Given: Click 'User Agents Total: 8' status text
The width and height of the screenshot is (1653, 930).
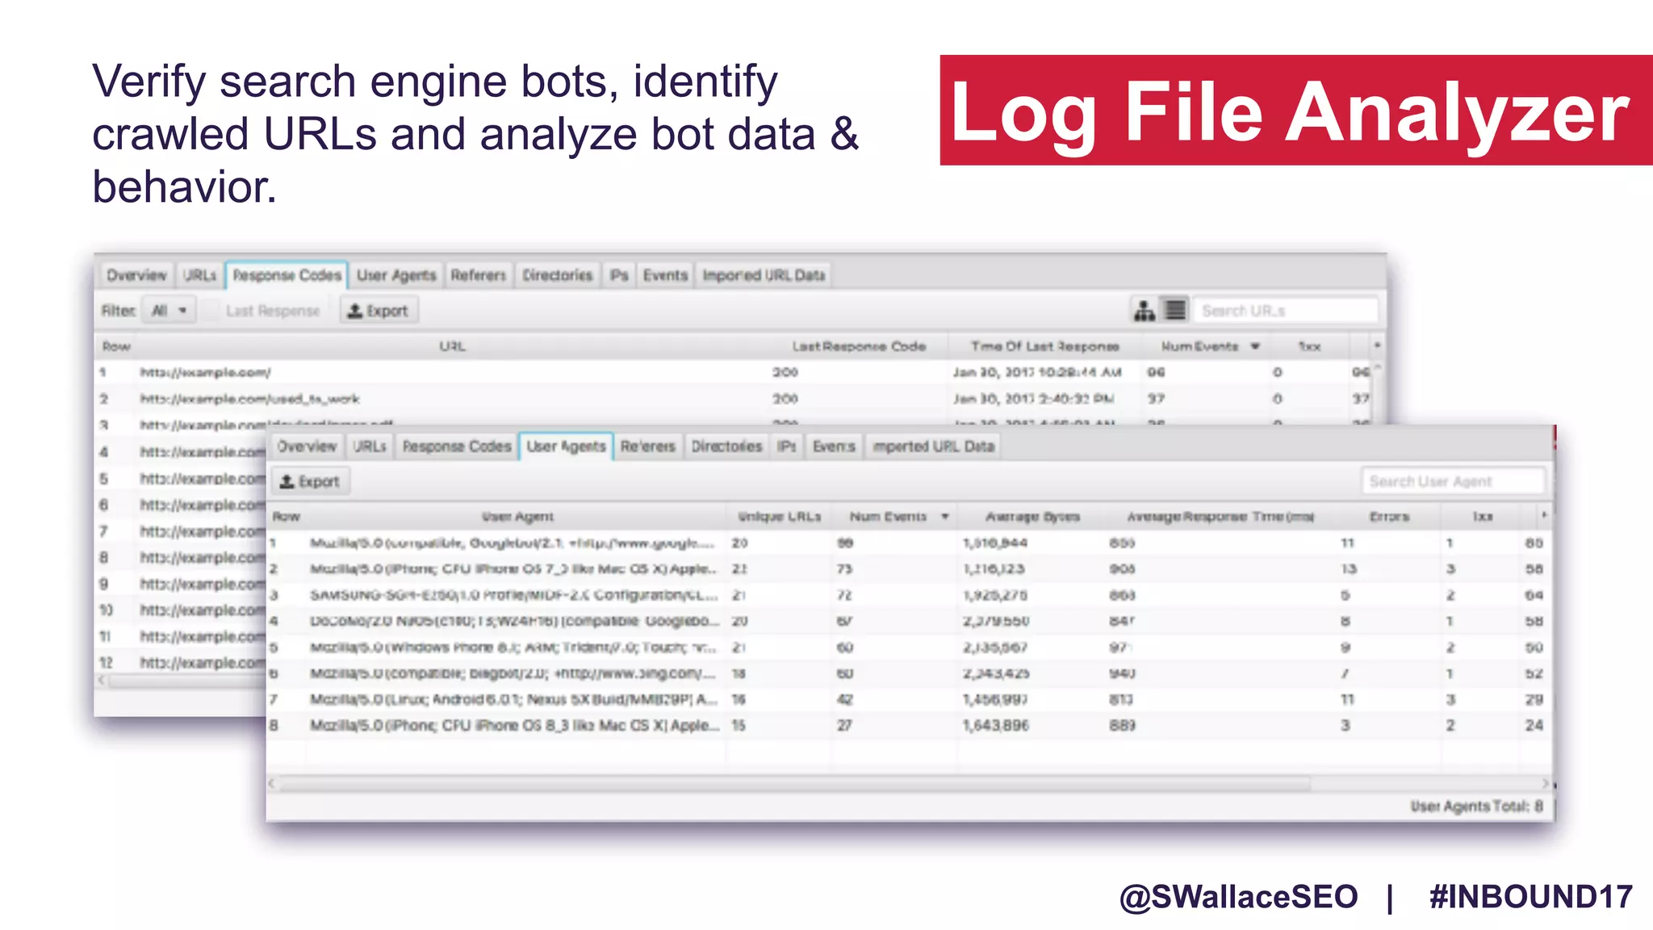Looking at the screenshot, I should pyautogui.click(x=1476, y=806).
